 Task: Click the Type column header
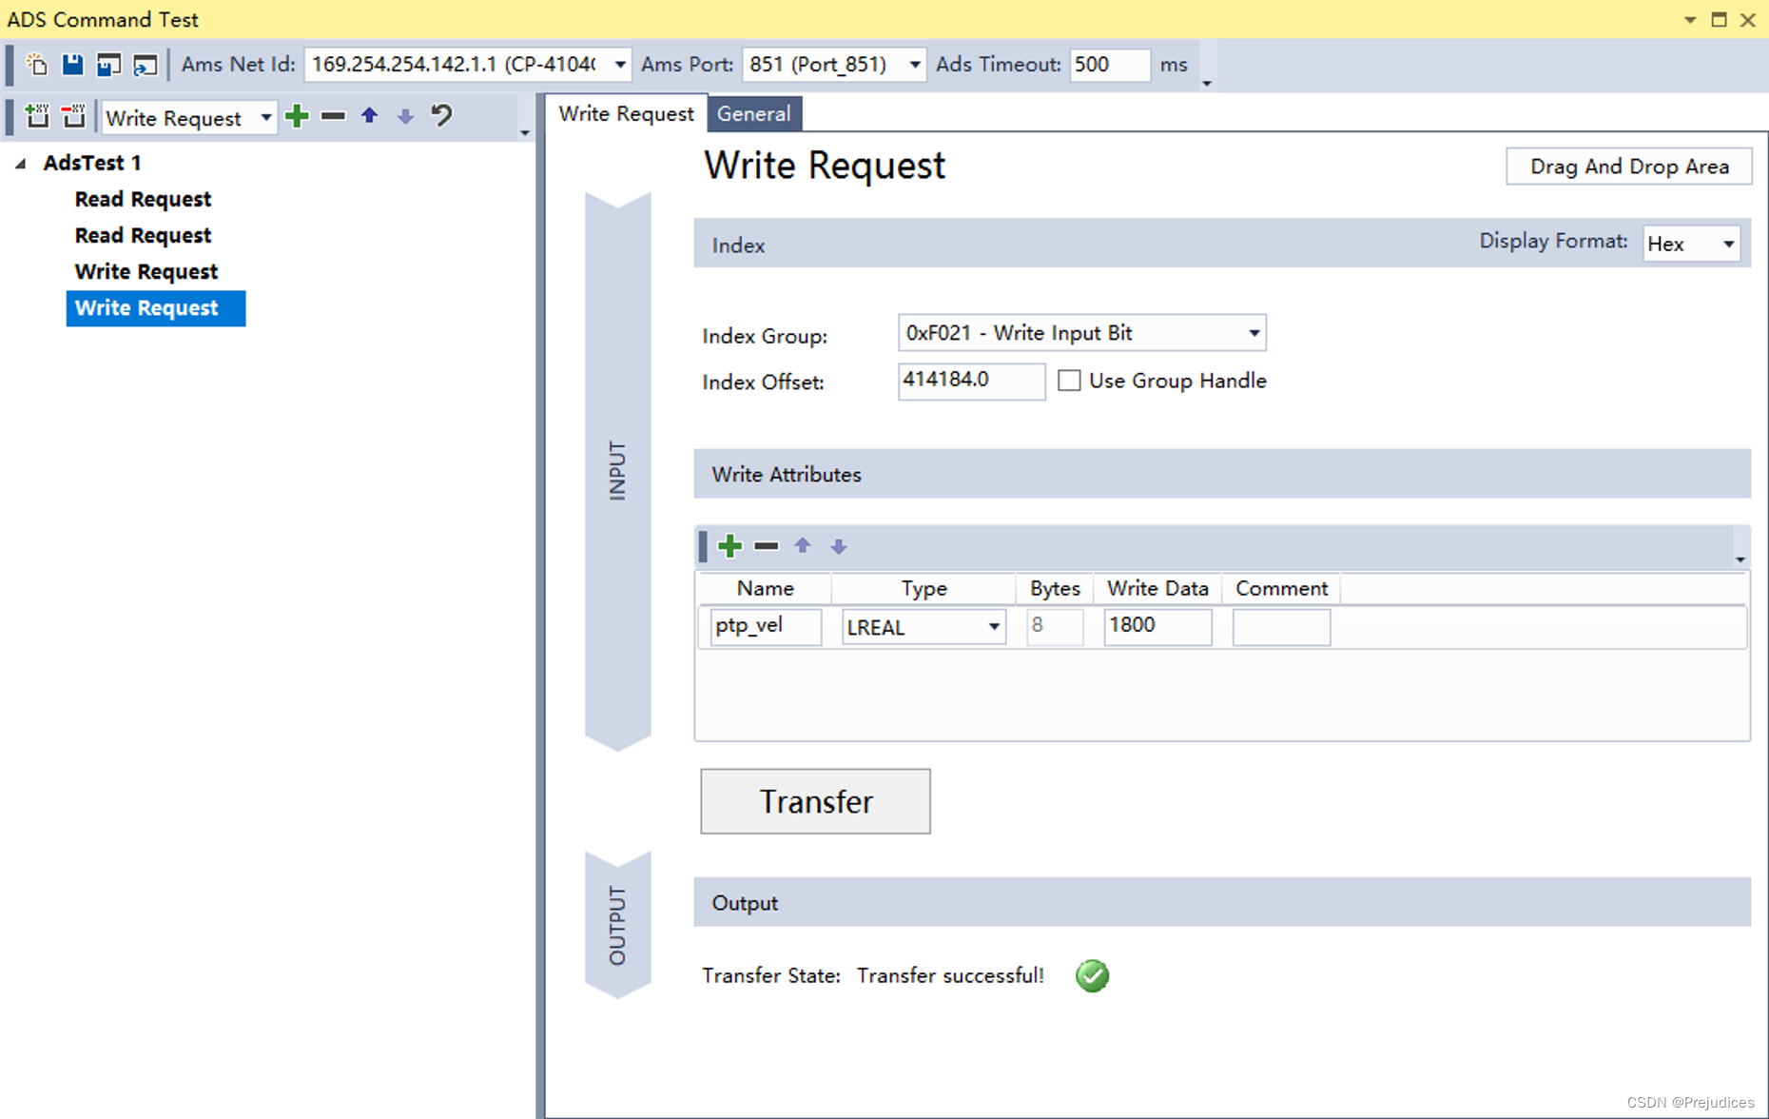coord(923,588)
